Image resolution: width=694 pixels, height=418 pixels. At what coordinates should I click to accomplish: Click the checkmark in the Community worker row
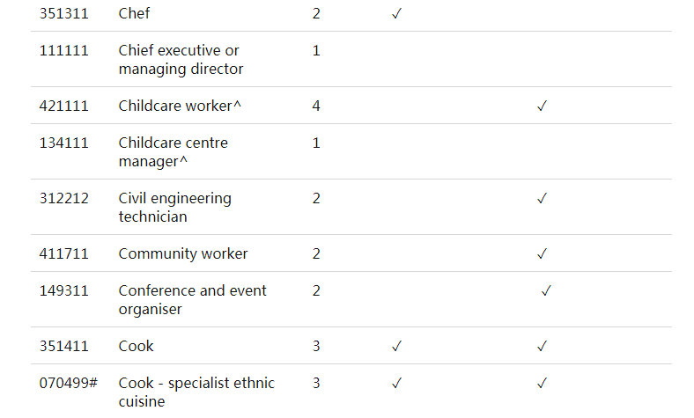tap(542, 254)
